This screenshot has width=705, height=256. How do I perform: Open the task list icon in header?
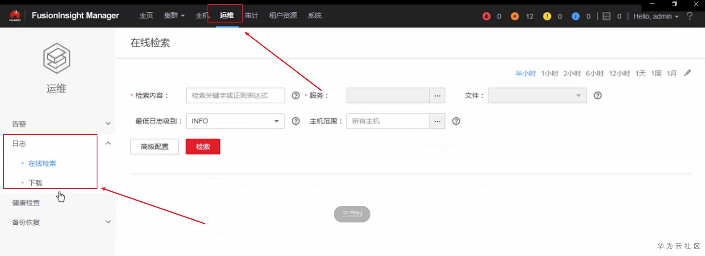pos(607,16)
